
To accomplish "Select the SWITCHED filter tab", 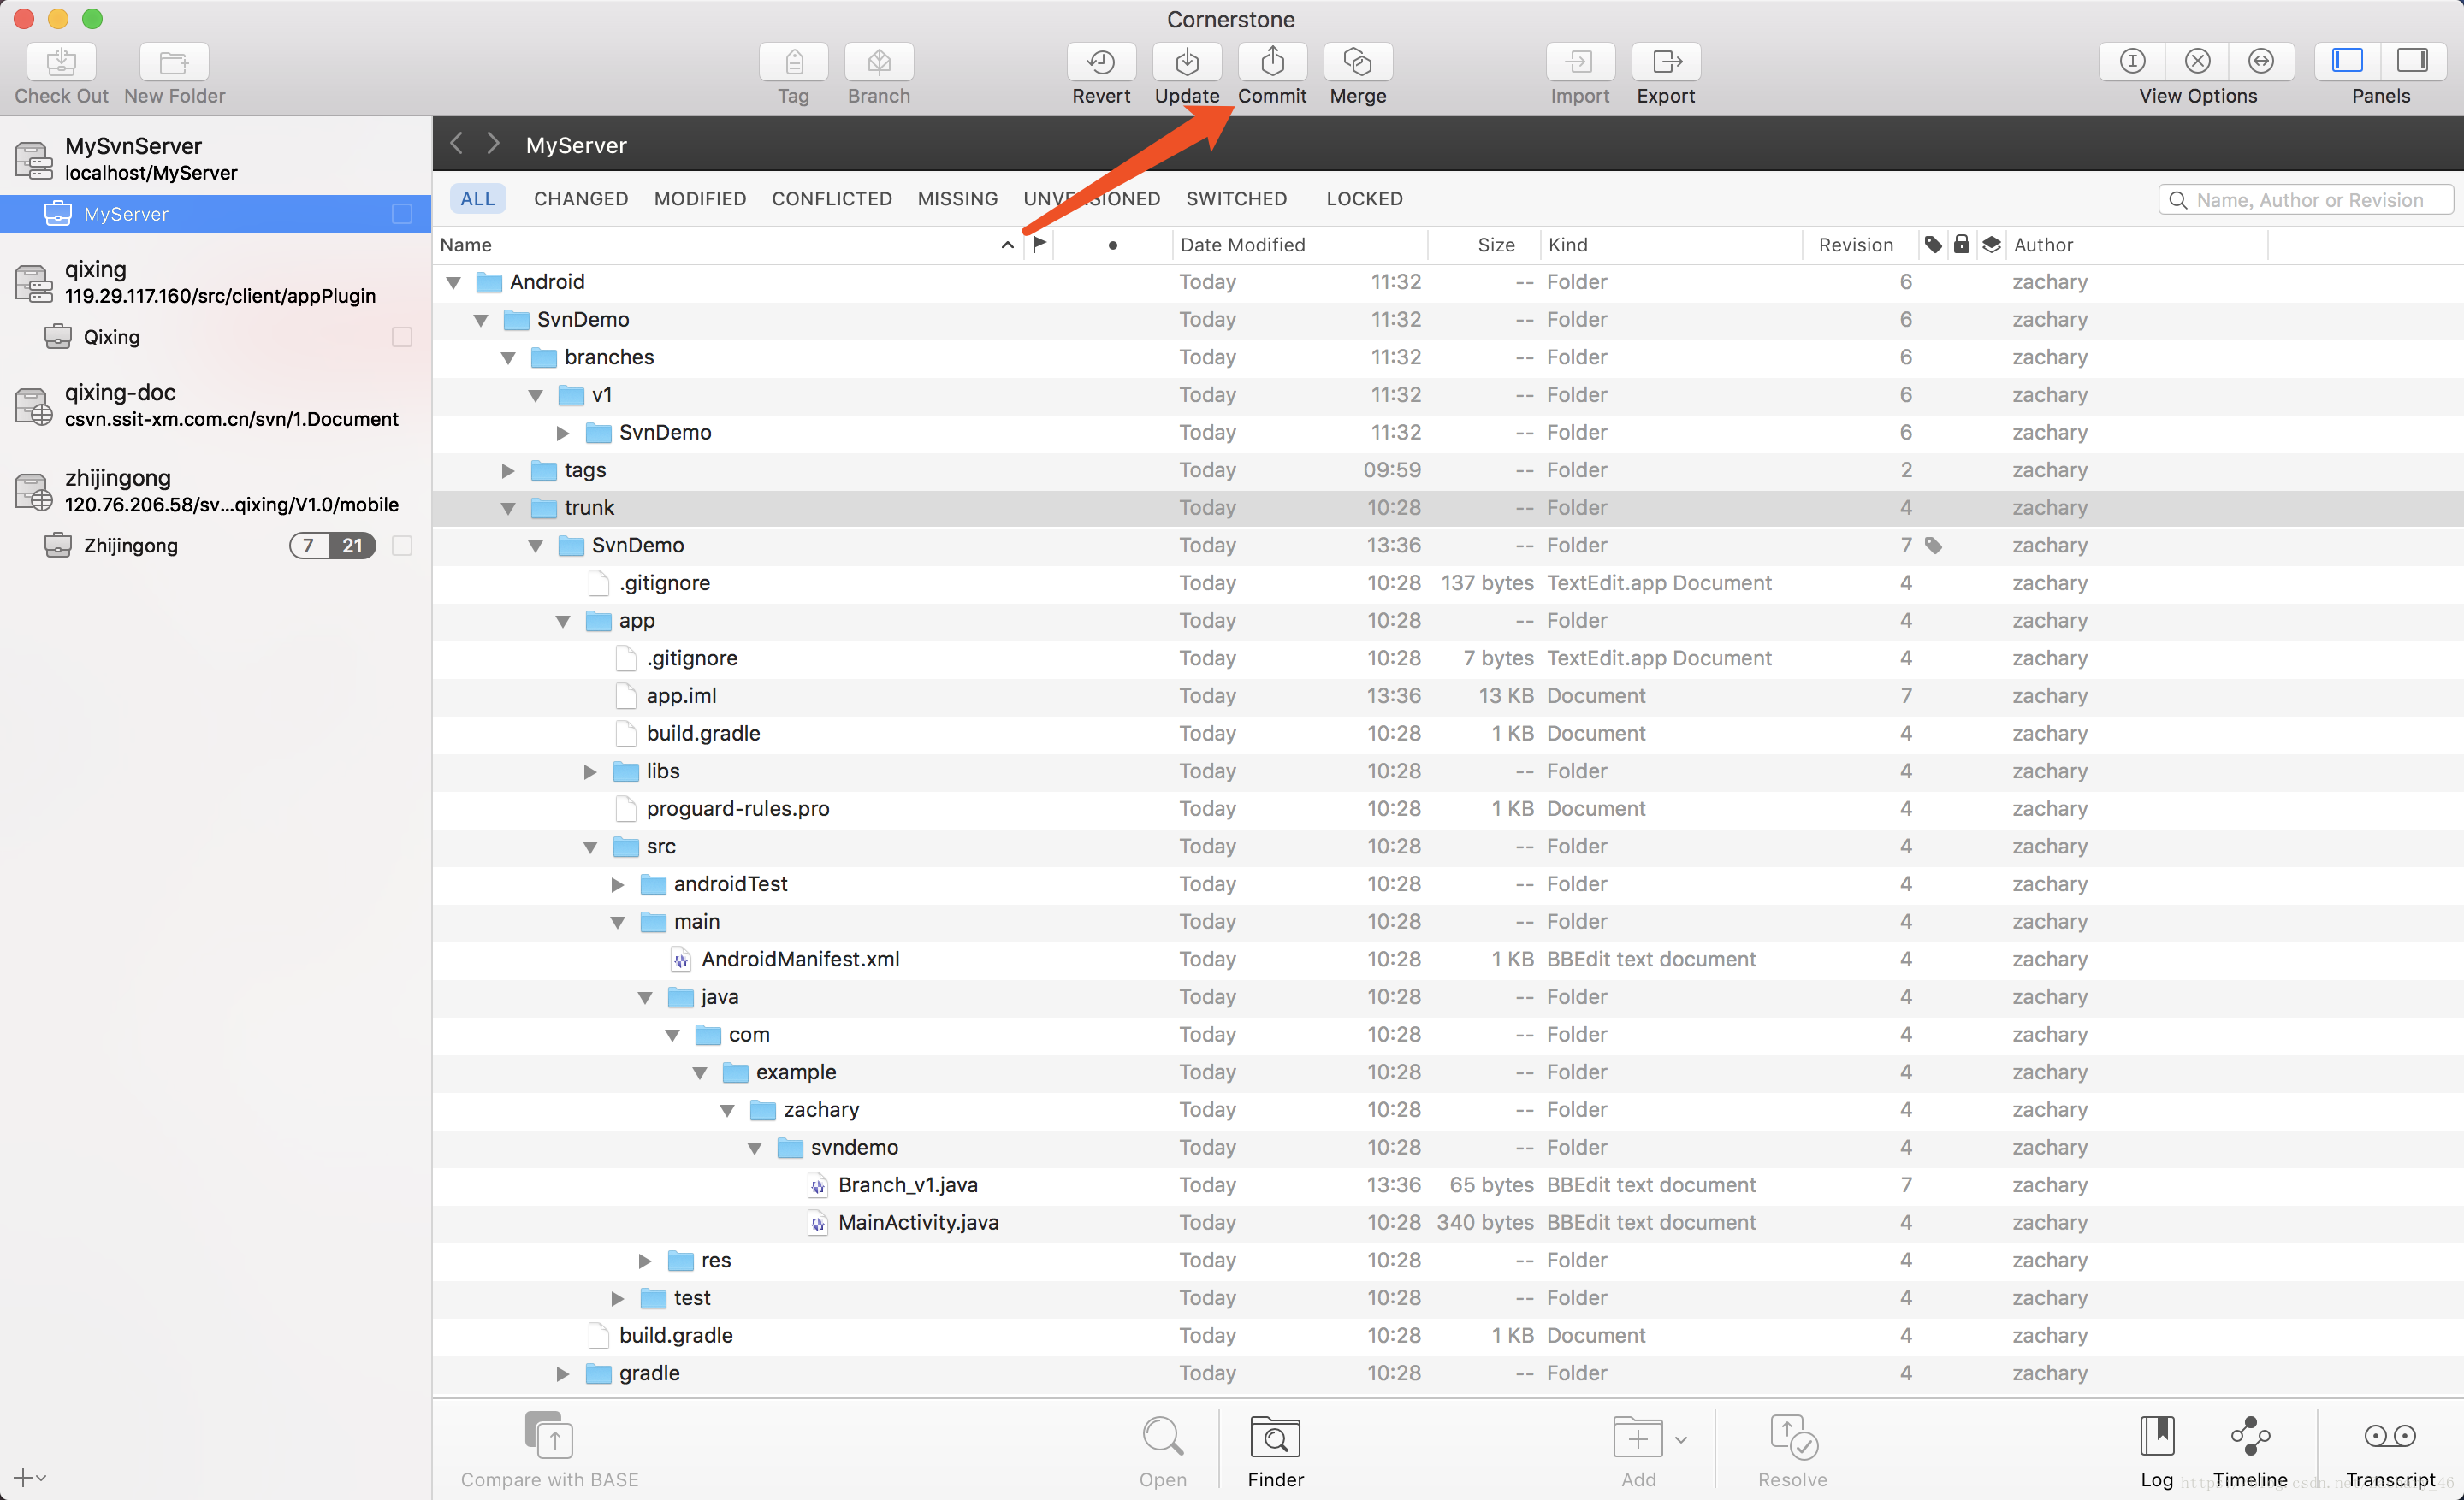I will (x=1237, y=199).
